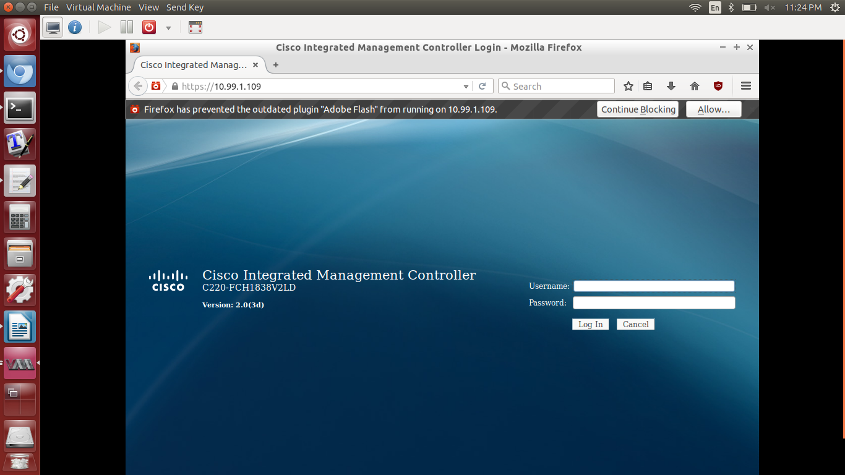Open the Virtual Machine menu
845x475 pixels.
(x=98, y=7)
